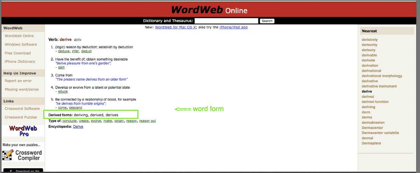Open Windows Software sidebar link
Image resolution: width=420 pixels, height=173 pixels.
coord(21,44)
